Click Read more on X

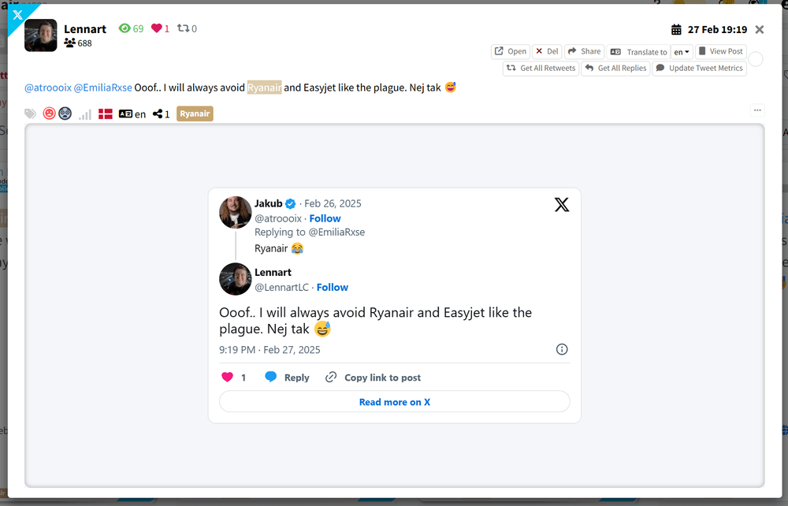pos(395,402)
